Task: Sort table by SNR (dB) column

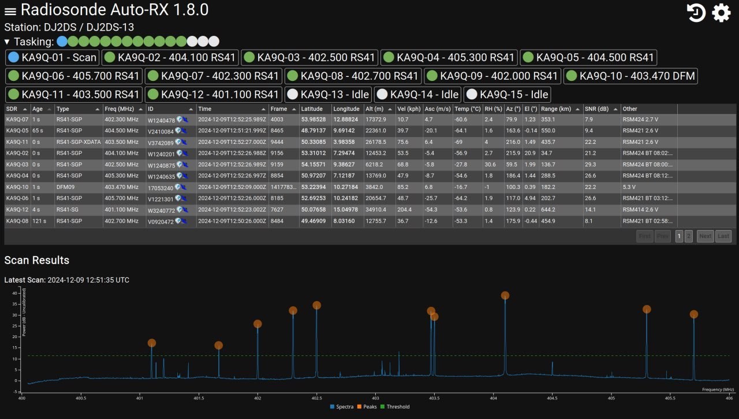Action: [602, 109]
